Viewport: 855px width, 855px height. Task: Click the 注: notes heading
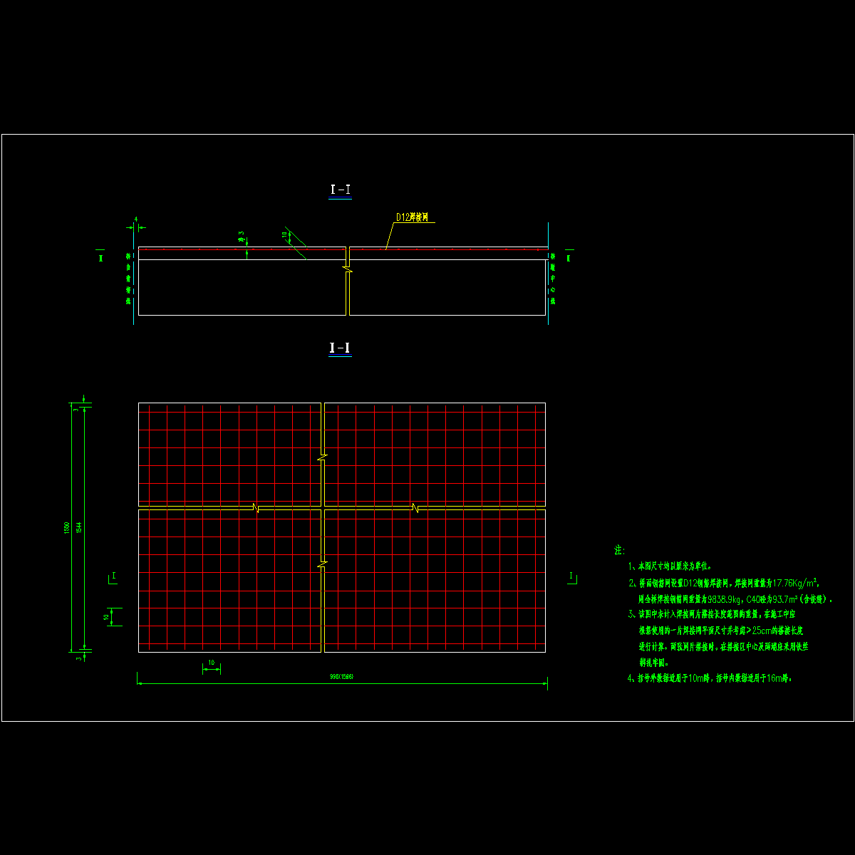tap(619, 551)
